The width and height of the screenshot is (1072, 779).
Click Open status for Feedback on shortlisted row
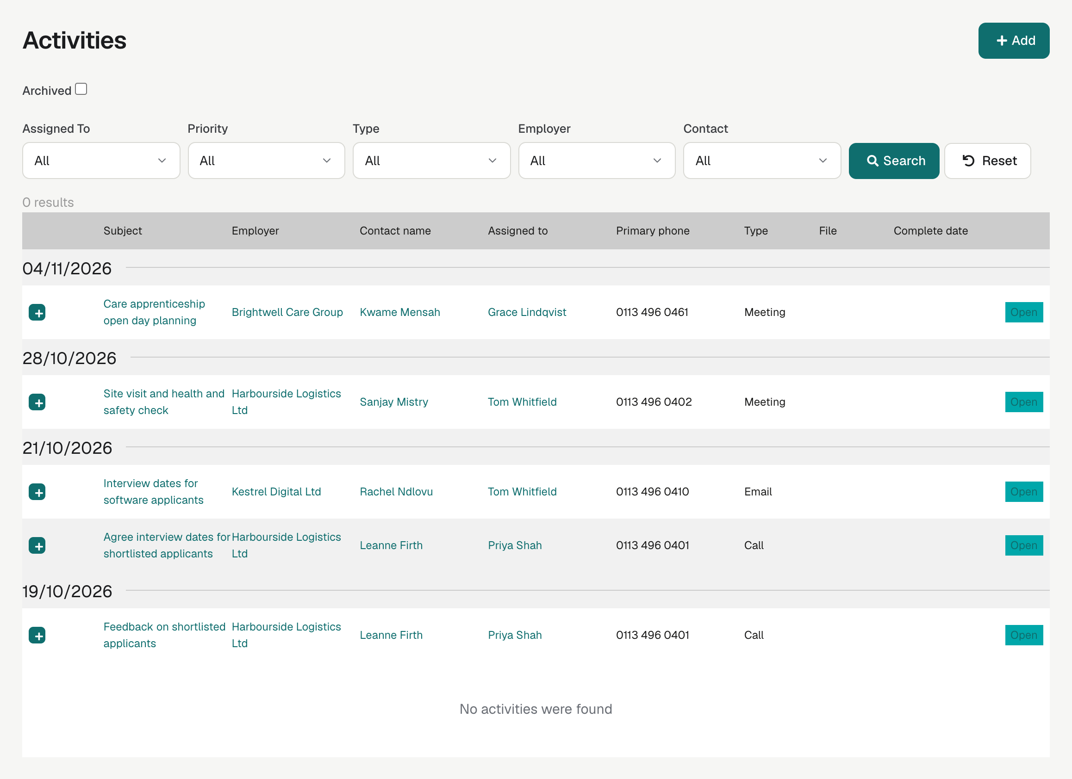(x=1024, y=636)
